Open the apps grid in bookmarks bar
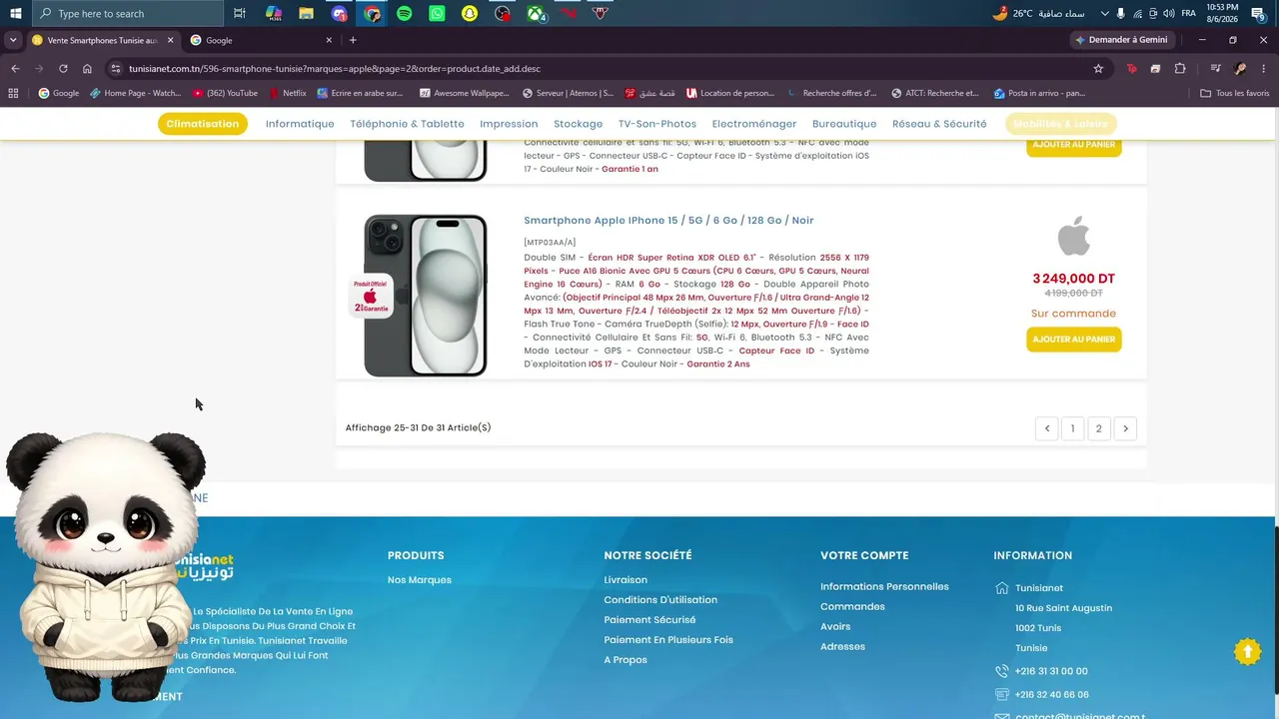Viewport: 1279px width, 719px height. (x=13, y=93)
